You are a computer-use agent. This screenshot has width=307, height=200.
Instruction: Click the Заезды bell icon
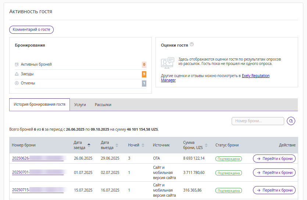click(17, 74)
